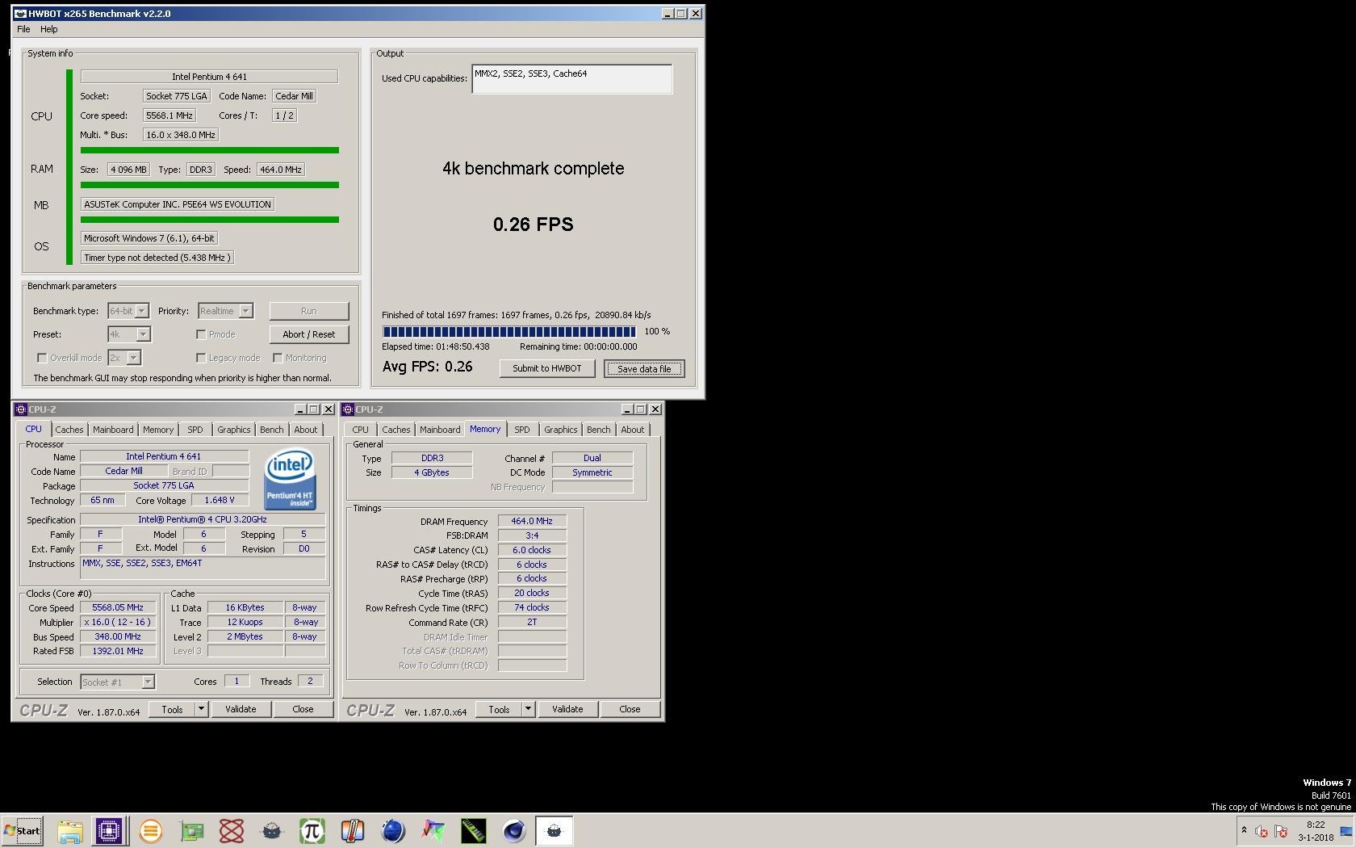Open the colorful triangle taskbar icon
Screen dimensions: 1356x848
(433, 830)
